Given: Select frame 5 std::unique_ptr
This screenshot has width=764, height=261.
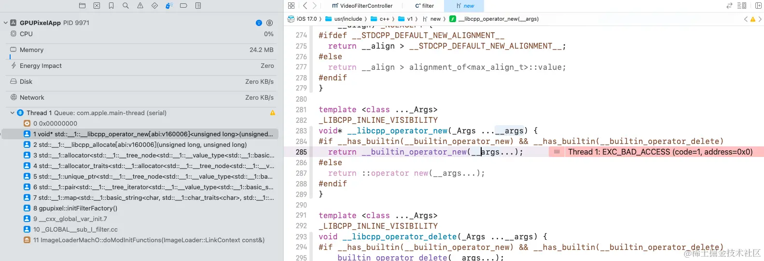Looking at the screenshot, I should click(142, 176).
